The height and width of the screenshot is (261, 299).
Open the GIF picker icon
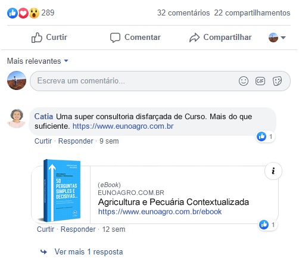[x=260, y=81]
